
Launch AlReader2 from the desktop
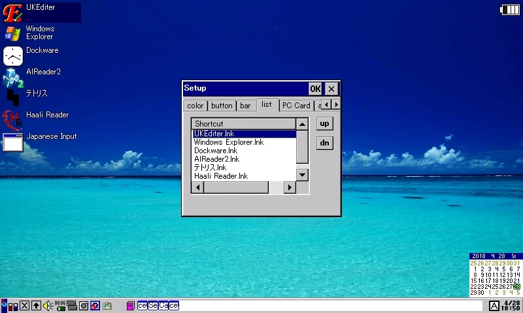click(x=13, y=78)
